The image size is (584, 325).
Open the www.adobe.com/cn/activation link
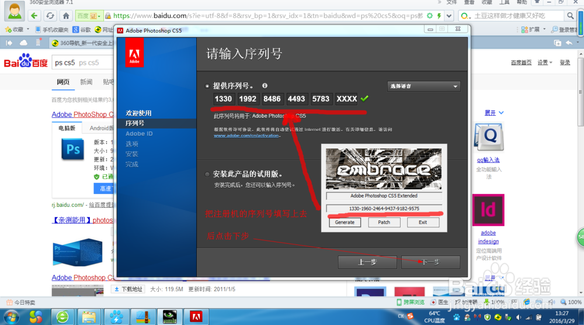[246, 136]
